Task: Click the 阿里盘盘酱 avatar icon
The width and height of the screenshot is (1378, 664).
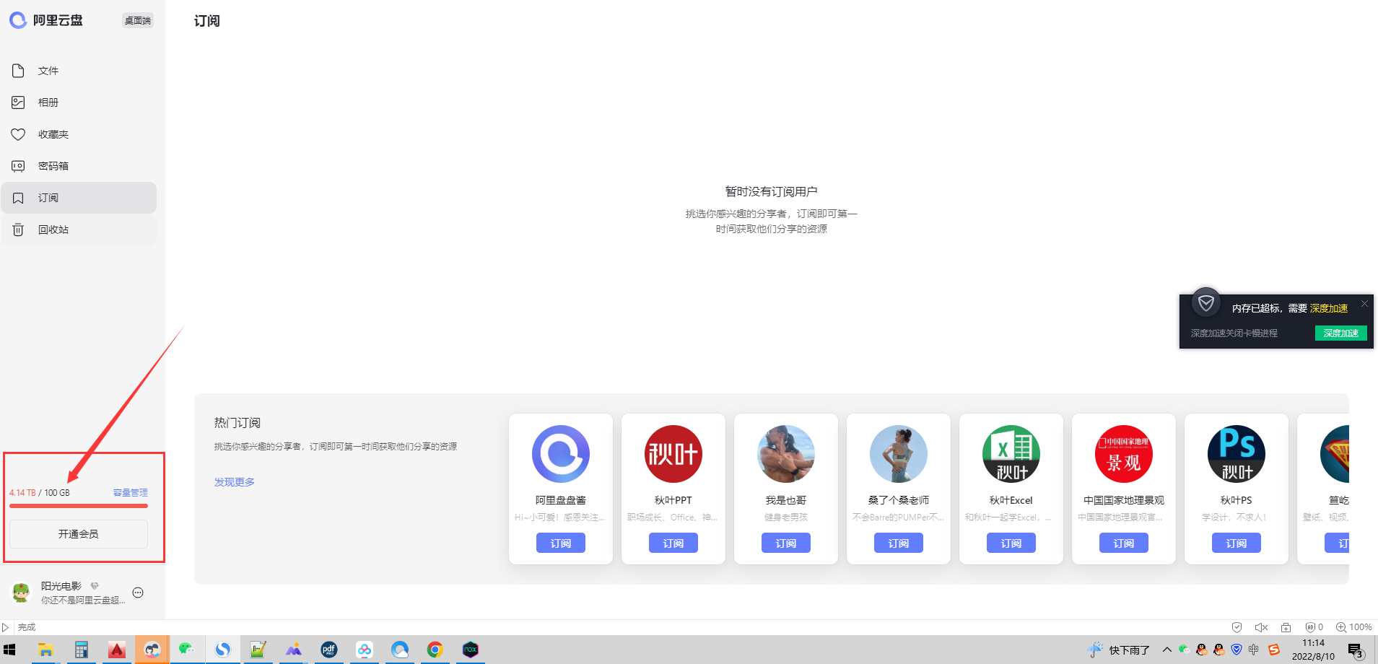Action: point(560,454)
